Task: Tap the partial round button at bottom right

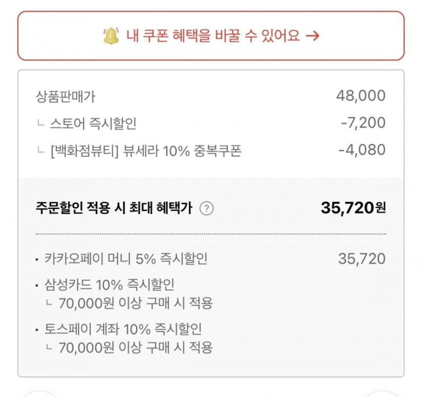Action: (382, 393)
